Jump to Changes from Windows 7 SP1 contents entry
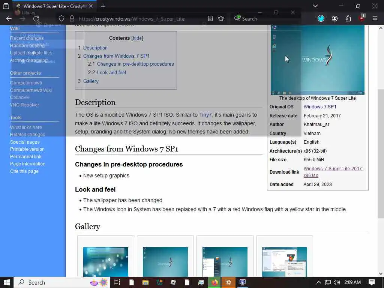Screen dimensions: 384x288 pyautogui.click(x=114, y=56)
